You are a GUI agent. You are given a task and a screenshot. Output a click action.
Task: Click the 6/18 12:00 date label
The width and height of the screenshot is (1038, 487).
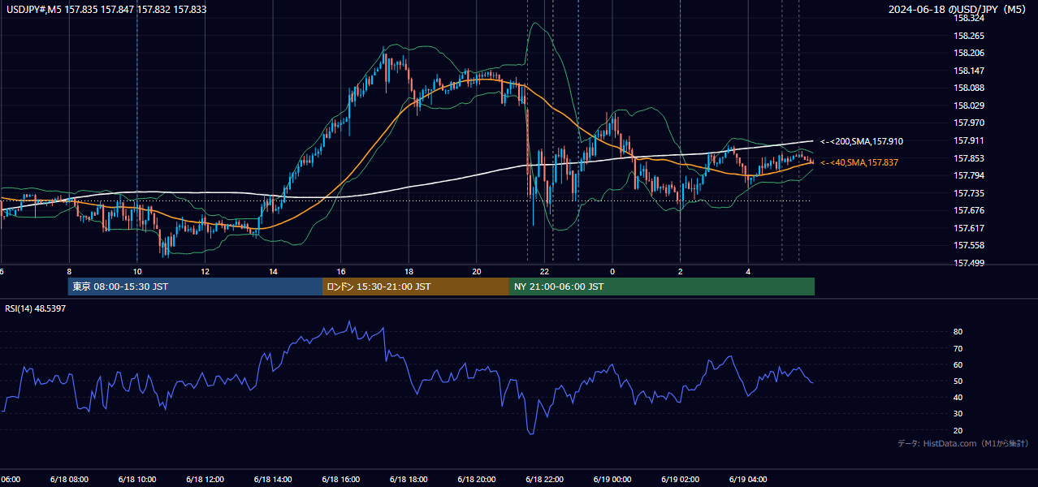pyautogui.click(x=205, y=480)
